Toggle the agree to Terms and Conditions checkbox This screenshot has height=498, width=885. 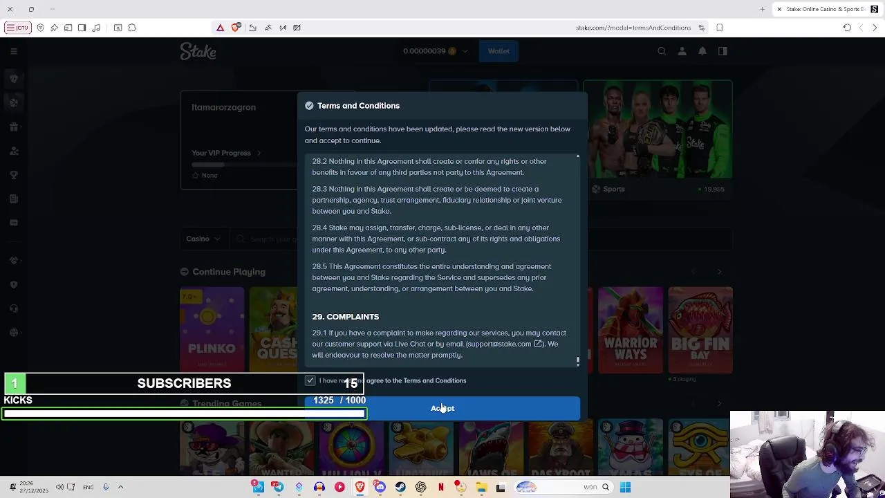(310, 380)
